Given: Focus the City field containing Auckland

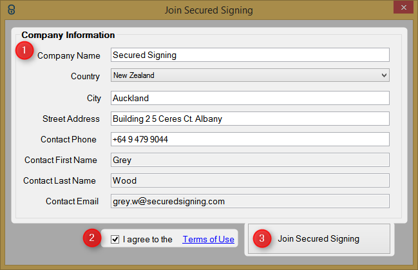Looking at the screenshot, I should (250, 98).
